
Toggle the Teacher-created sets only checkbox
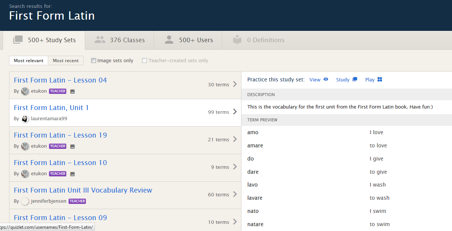click(144, 60)
